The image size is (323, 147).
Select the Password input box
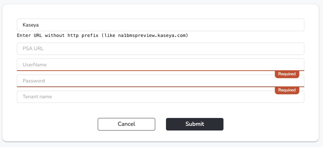coord(161,81)
